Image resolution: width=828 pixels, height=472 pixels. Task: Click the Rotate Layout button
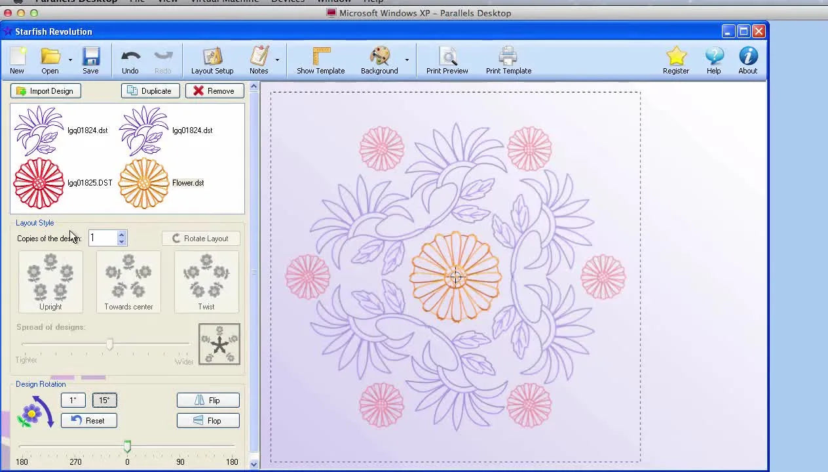(x=200, y=238)
